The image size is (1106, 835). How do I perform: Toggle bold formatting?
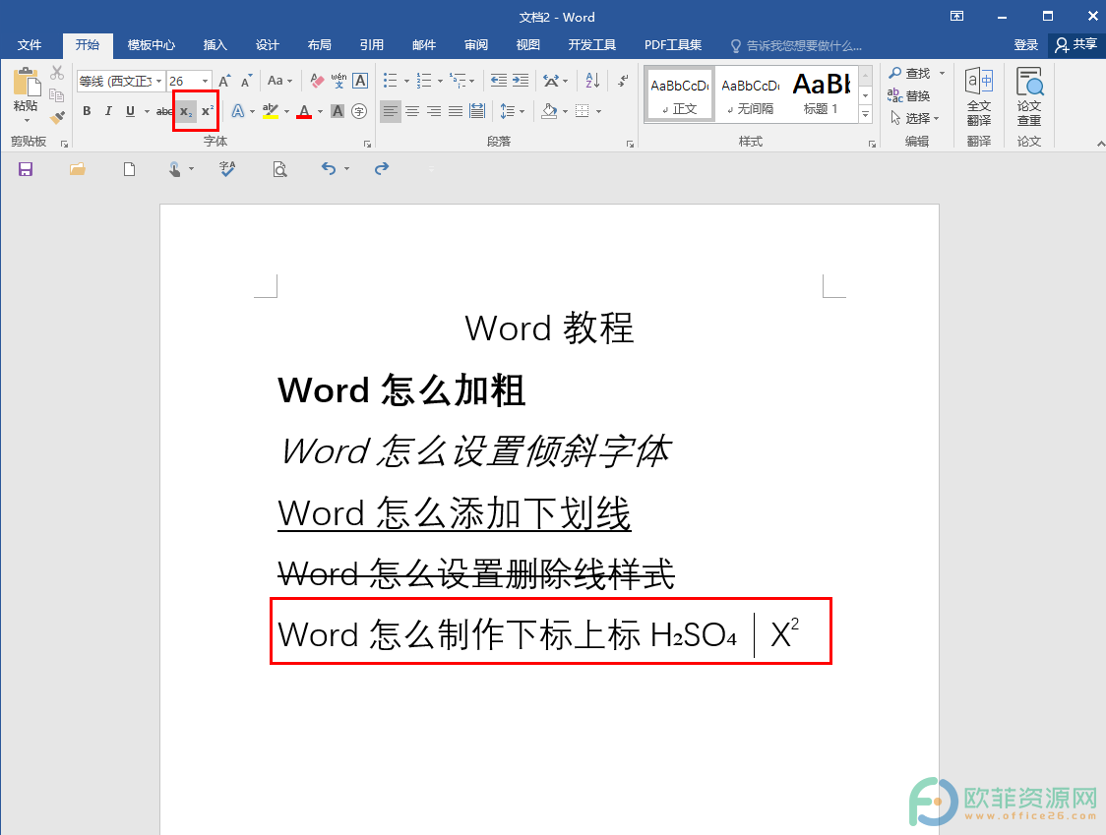(87, 111)
